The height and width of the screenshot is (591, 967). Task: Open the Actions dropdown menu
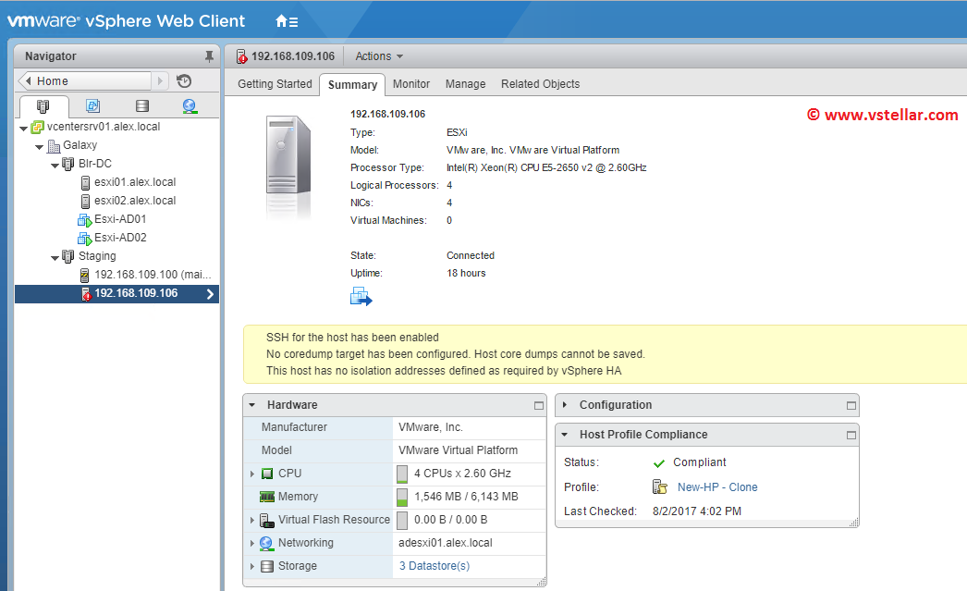(x=379, y=56)
